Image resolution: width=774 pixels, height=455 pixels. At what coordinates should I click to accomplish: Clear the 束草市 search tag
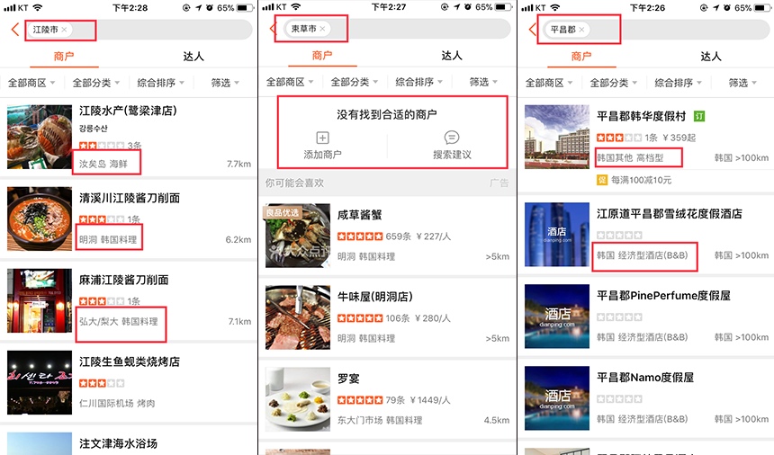(x=323, y=30)
